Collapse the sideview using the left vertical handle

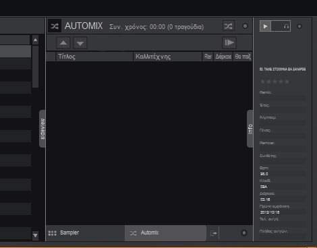(x=42, y=129)
